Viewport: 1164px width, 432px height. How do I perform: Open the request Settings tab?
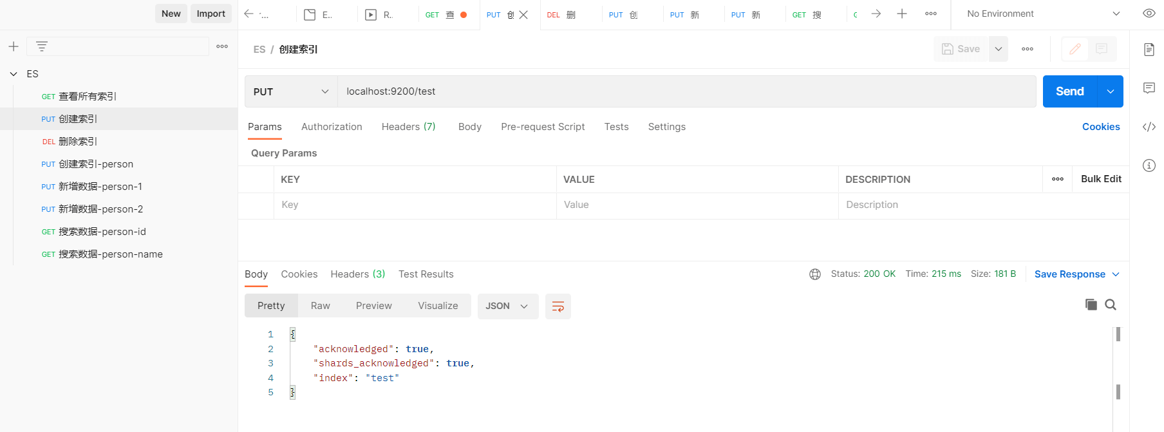coord(667,127)
